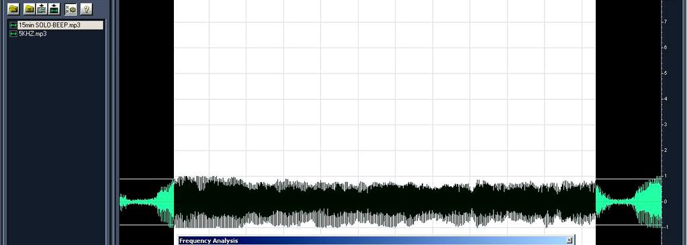Click the Edit File waveform icon
This screenshot has height=245, width=687.
[54, 9]
